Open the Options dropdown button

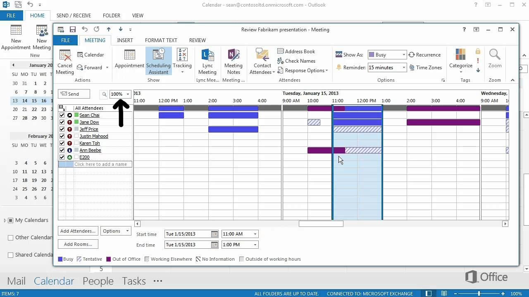[x=115, y=231]
